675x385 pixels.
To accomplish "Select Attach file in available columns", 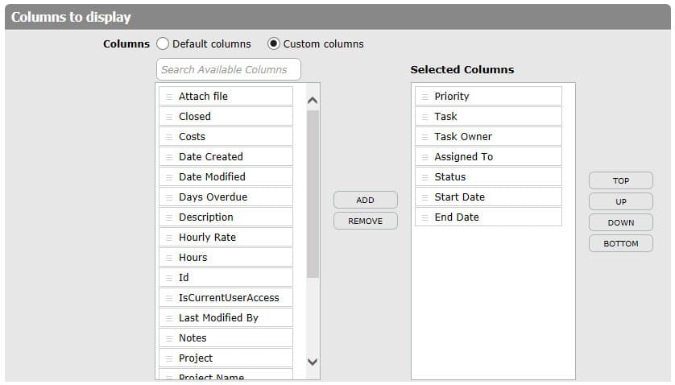I will [x=226, y=97].
